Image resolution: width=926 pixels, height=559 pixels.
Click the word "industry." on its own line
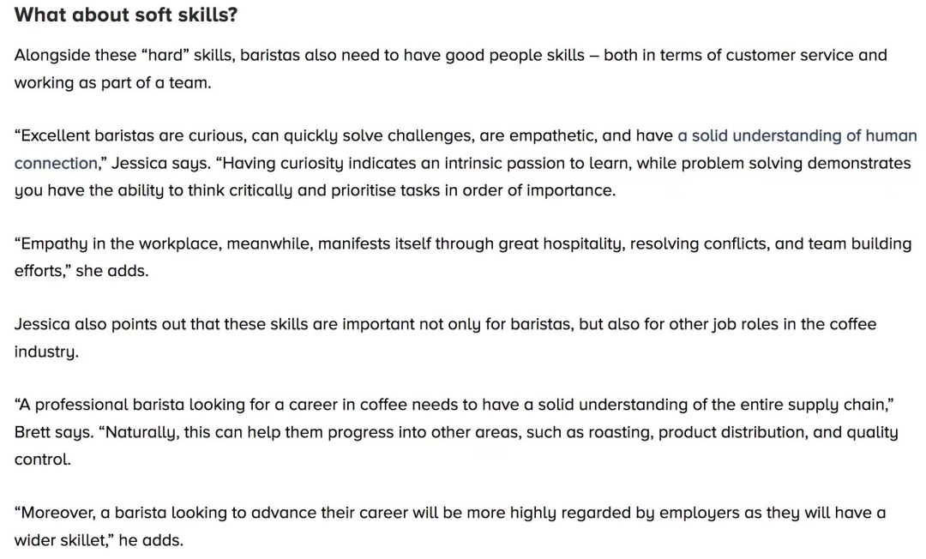[x=46, y=352]
